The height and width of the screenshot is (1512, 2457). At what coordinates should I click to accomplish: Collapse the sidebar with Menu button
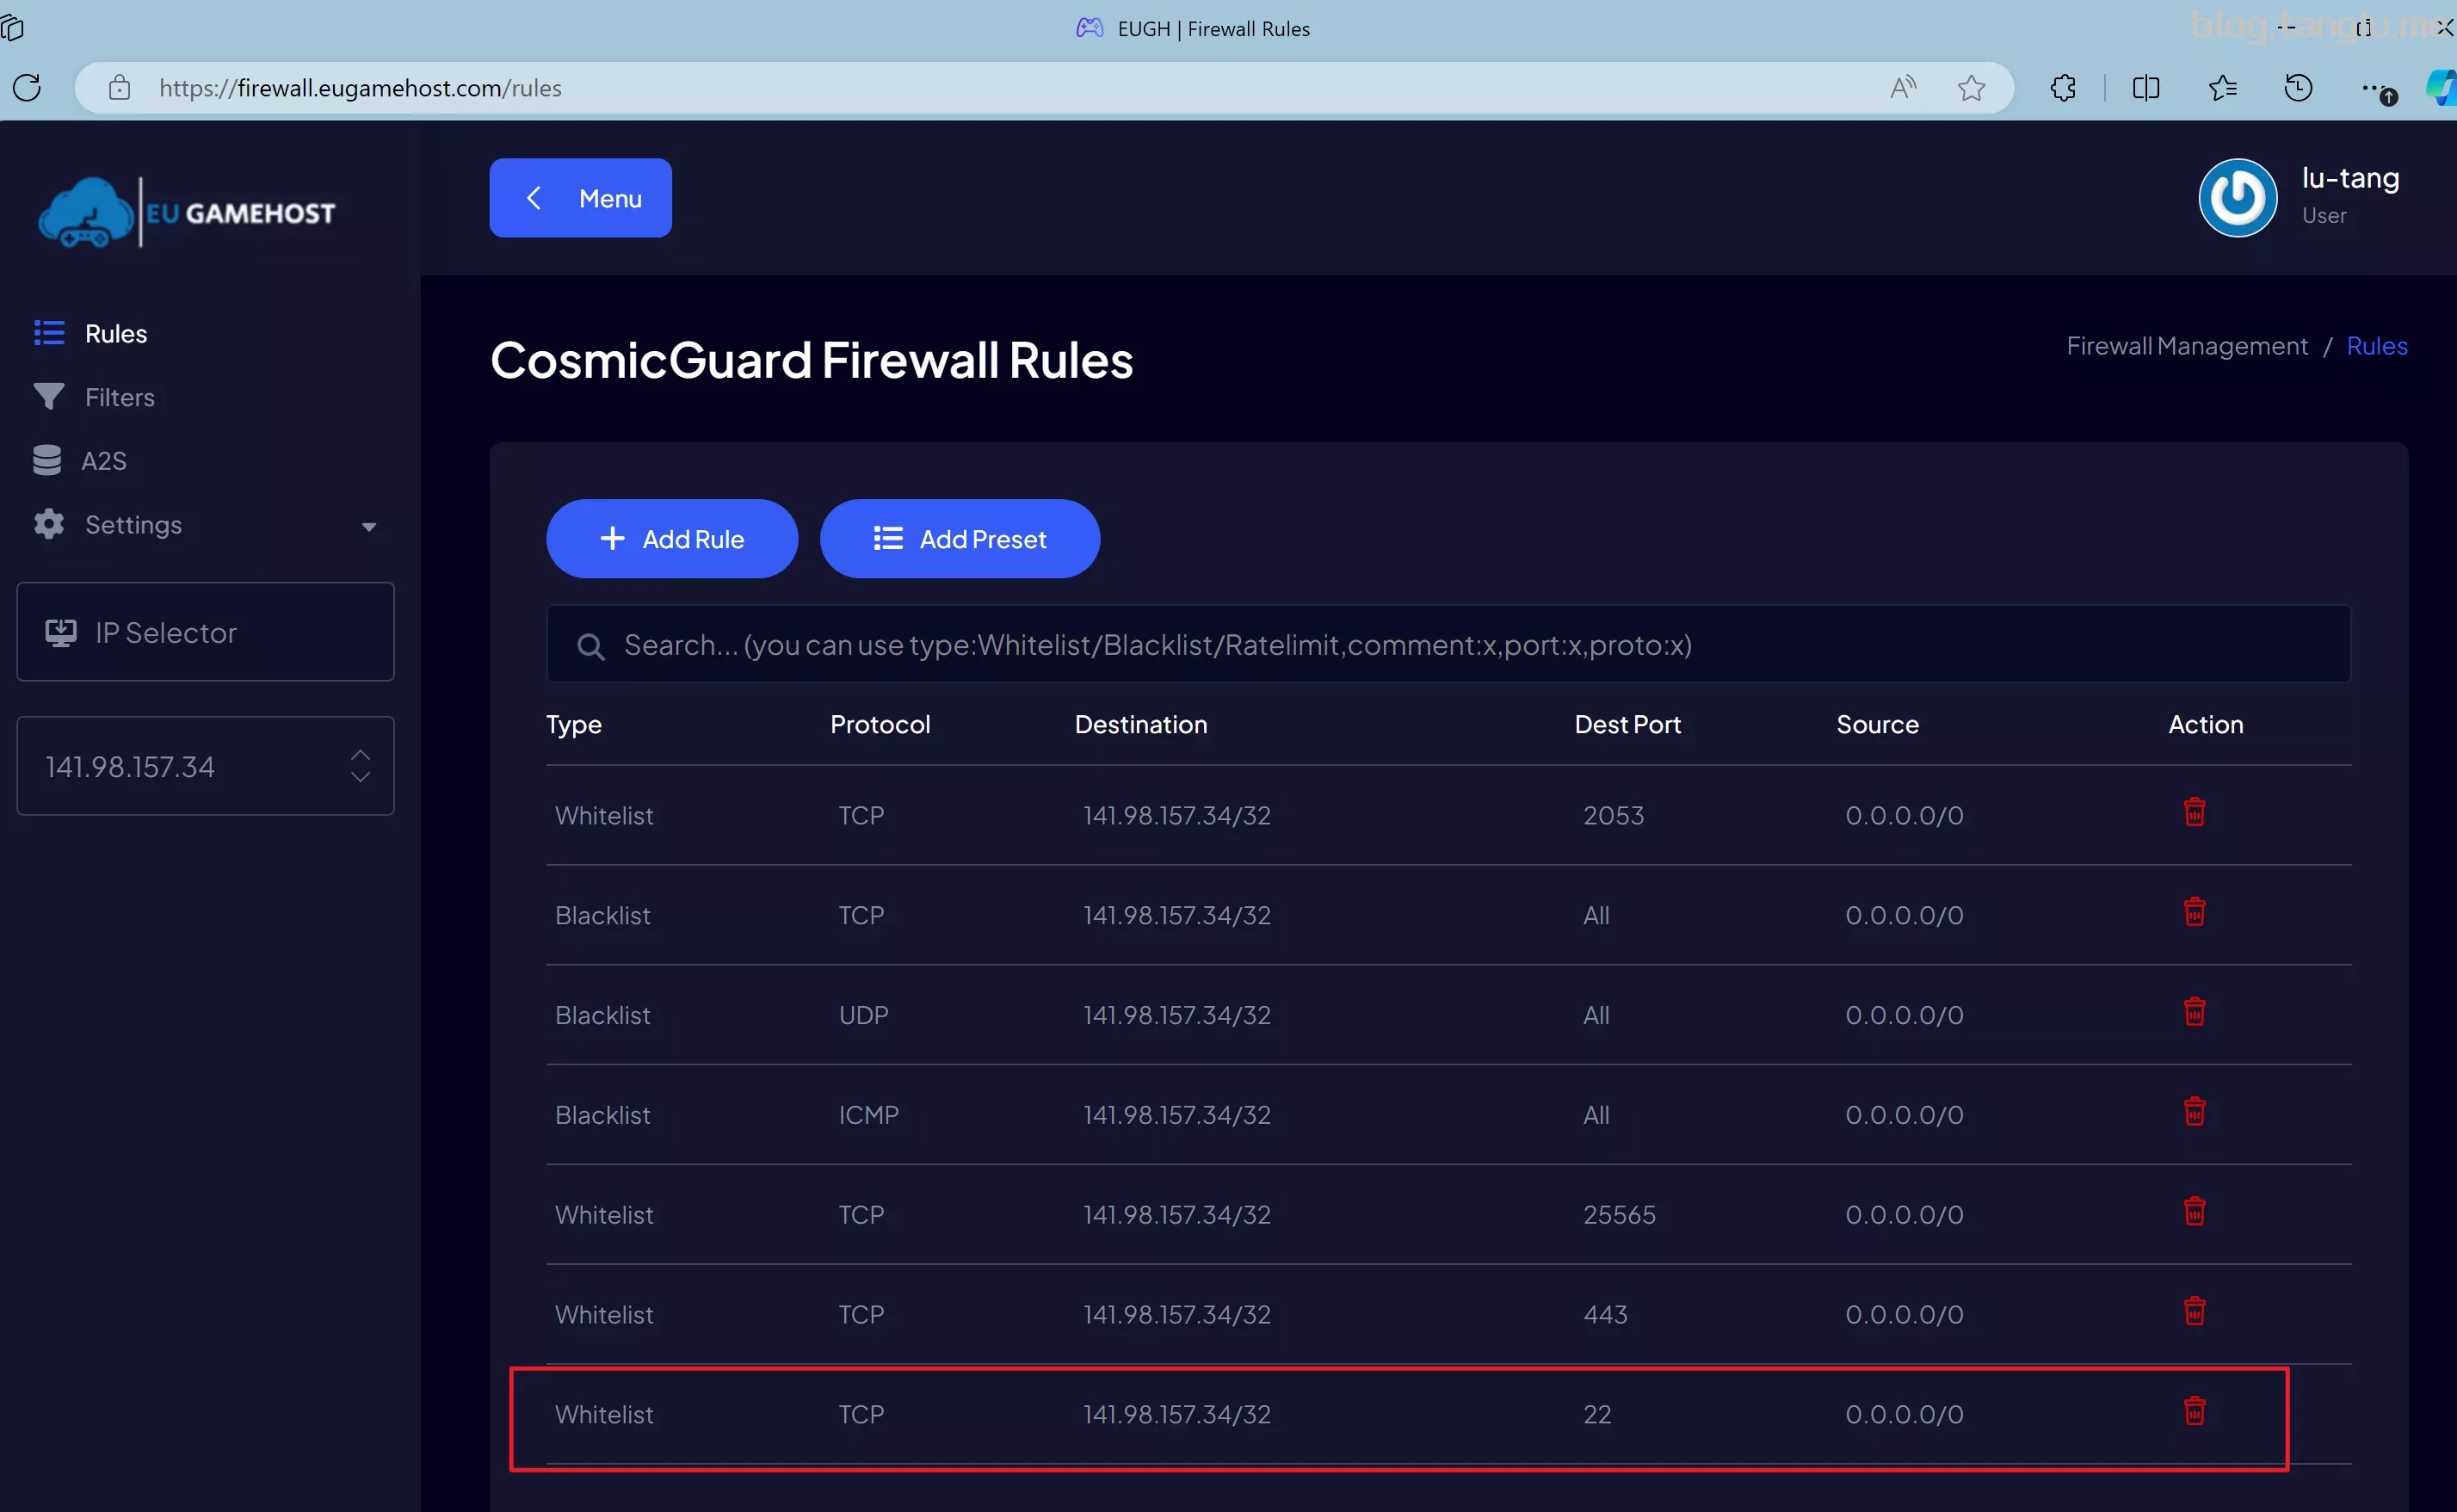[580, 198]
